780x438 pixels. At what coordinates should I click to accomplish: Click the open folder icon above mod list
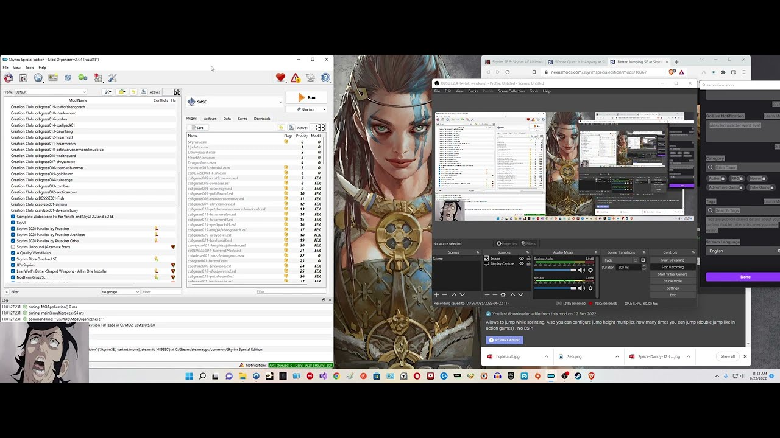coord(122,92)
